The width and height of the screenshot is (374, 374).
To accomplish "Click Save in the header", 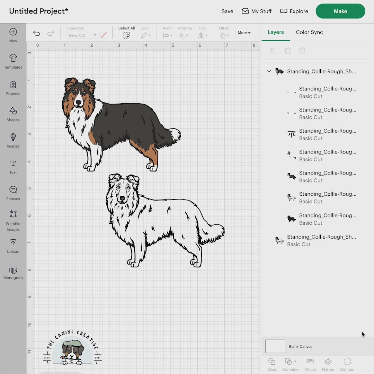I will point(227,11).
